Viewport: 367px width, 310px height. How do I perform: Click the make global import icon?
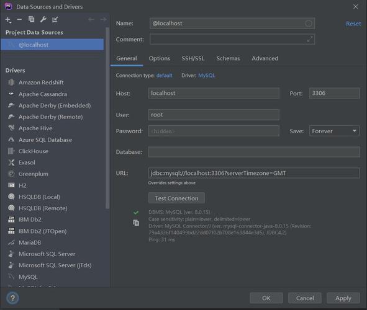[x=55, y=20]
